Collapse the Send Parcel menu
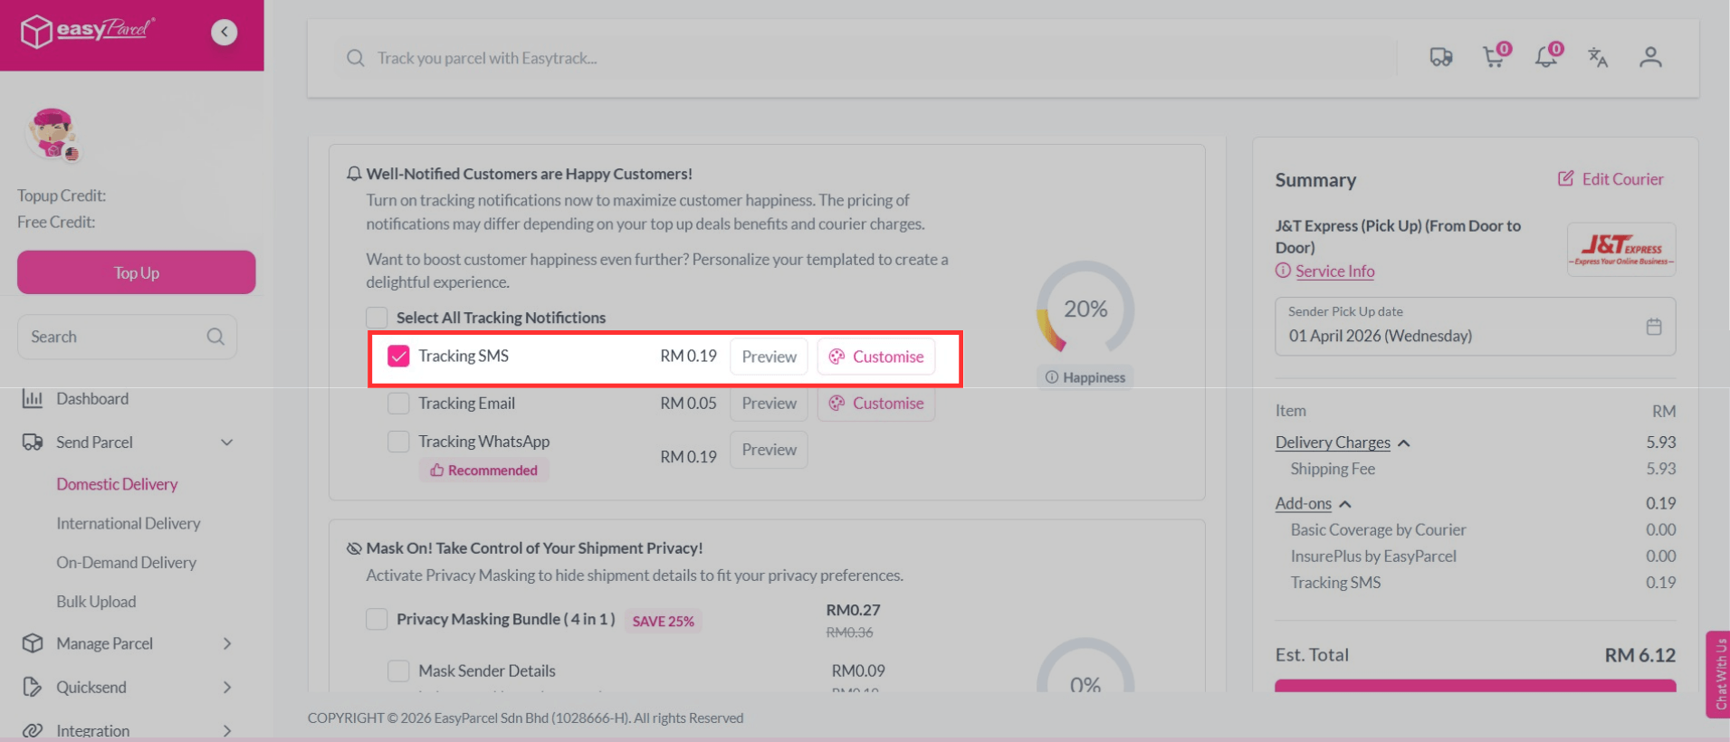The image size is (1730, 742). coord(227,442)
